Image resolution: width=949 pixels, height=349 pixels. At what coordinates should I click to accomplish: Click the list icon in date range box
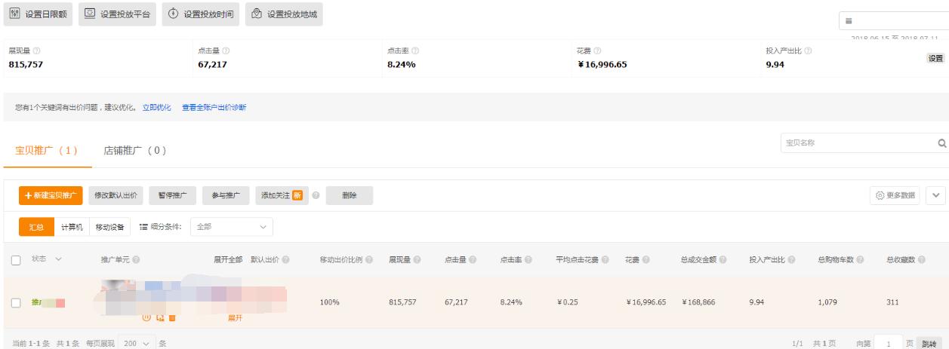pyautogui.click(x=849, y=21)
